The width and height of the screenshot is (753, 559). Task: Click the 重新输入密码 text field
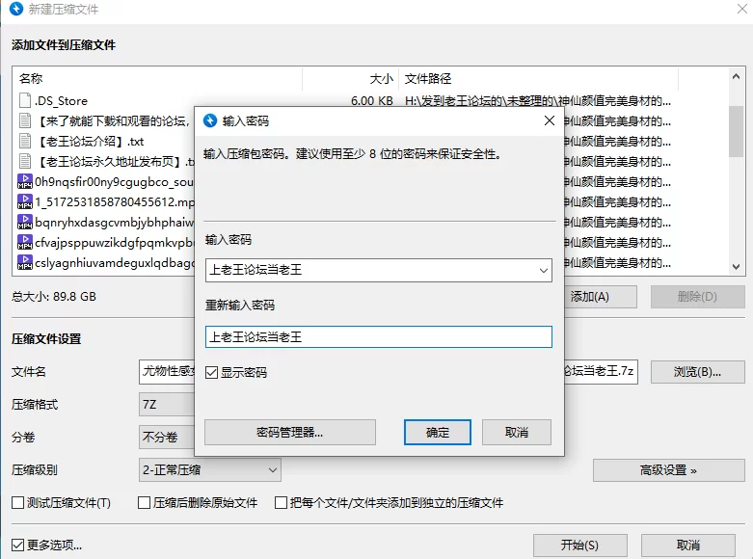[378, 336]
